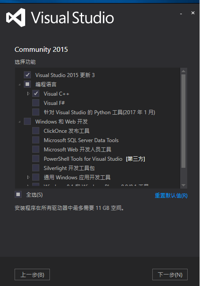Check 通用 Windows 应用开发工具 checkbox

pos(36,177)
